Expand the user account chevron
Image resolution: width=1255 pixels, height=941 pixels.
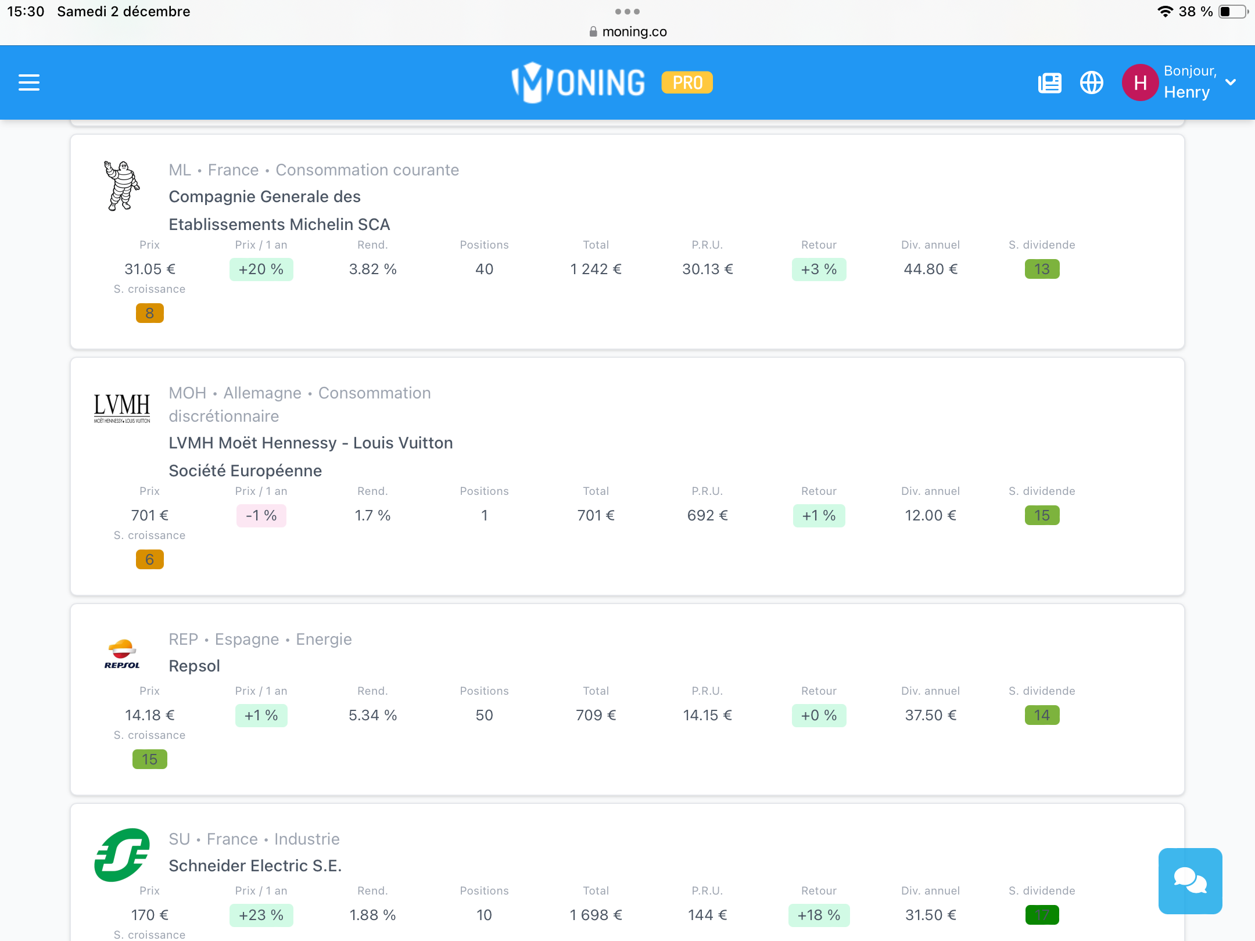(1231, 82)
